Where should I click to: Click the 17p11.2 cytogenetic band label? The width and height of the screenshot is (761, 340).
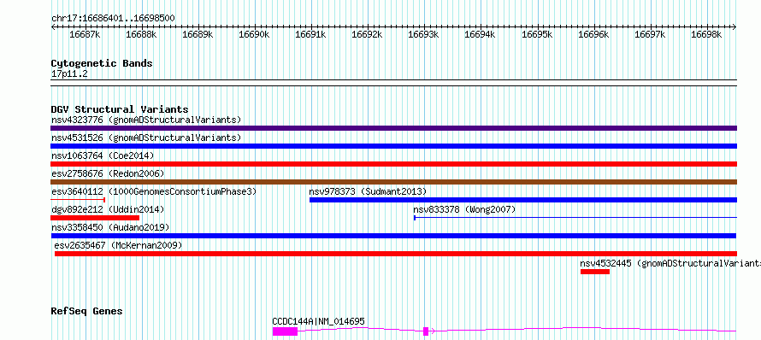[69, 74]
